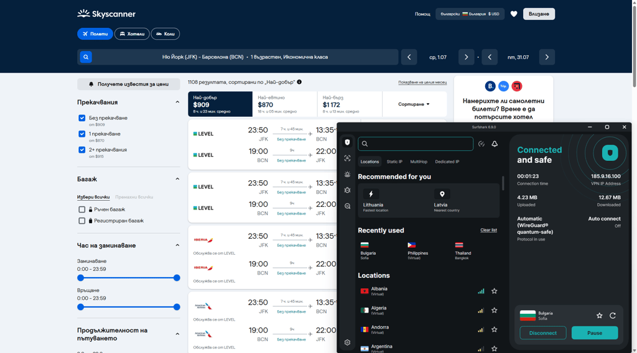Sort by Най-евтино $870 tab

[x=285, y=104]
